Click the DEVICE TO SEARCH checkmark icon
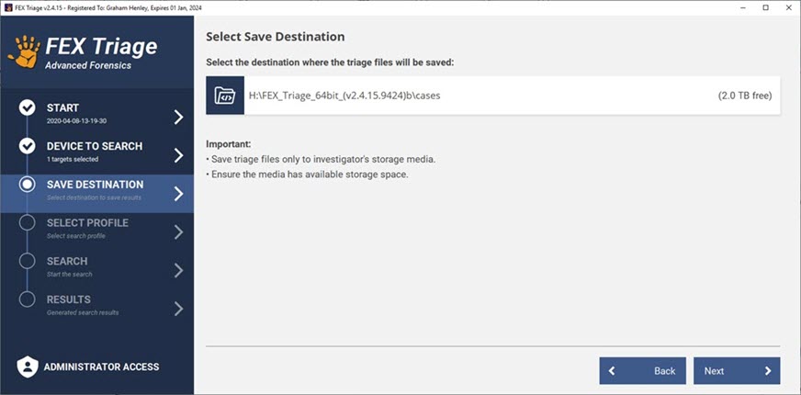The height and width of the screenshot is (395, 801). (x=28, y=146)
